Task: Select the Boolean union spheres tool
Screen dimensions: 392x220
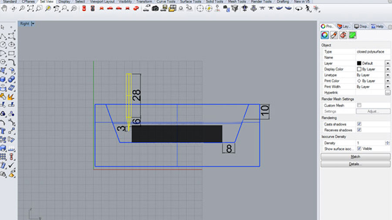Action: [11, 79]
